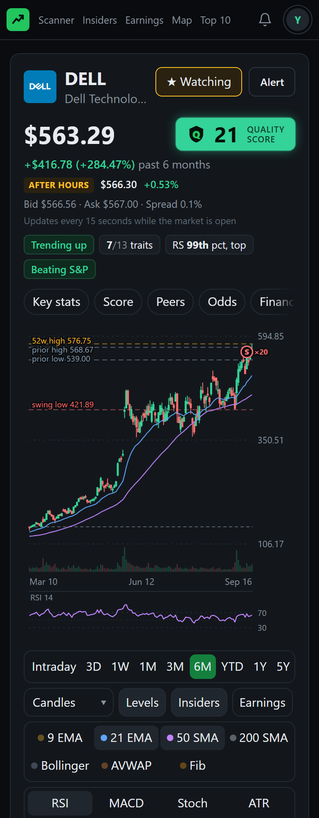Viewport: 319px width, 818px height.
Task: Toggle the 9 EMA indicator
Action: tap(60, 738)
